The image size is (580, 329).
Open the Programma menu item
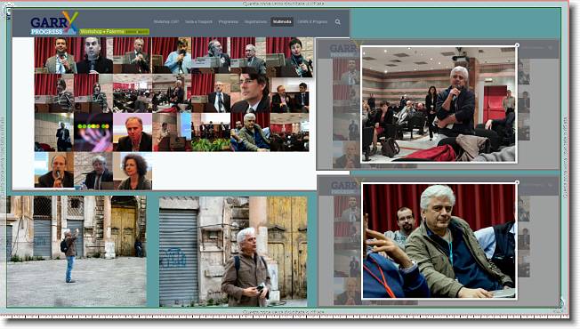pyautogui.click(x=229, y=22)
